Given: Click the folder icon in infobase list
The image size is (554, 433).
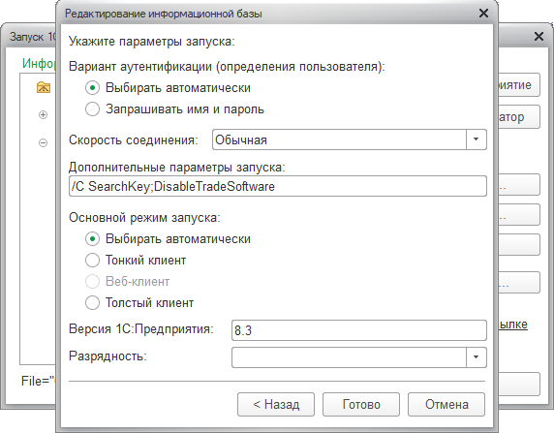Looking at the screenshot, I should pyautogui.click(x=44, y=87).
